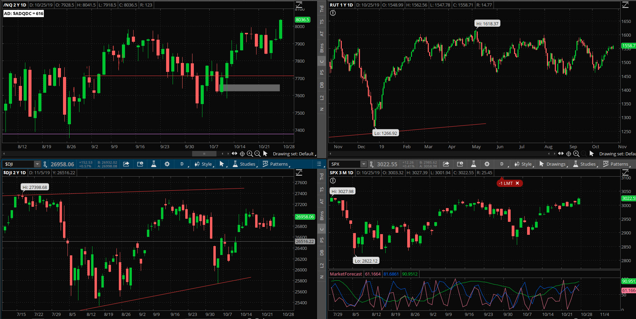Image resolution: width=636 pixels, height=319 pixels.
Task: Click the -1 LMT order bubble on SPX chart
Action: [510, 183]
